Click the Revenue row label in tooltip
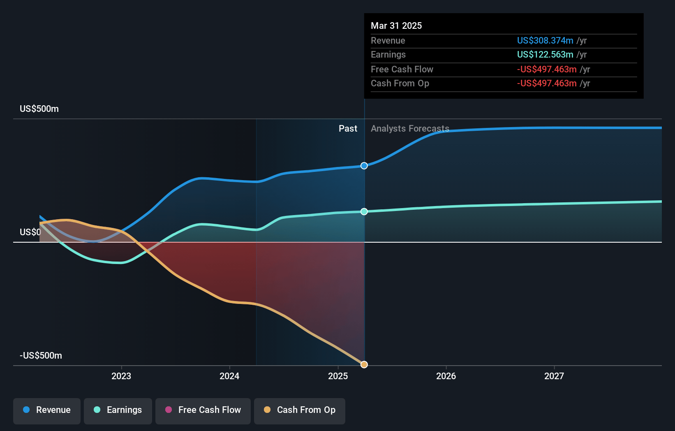Screen dimensions: 675x431 click(x=388, y=41)
